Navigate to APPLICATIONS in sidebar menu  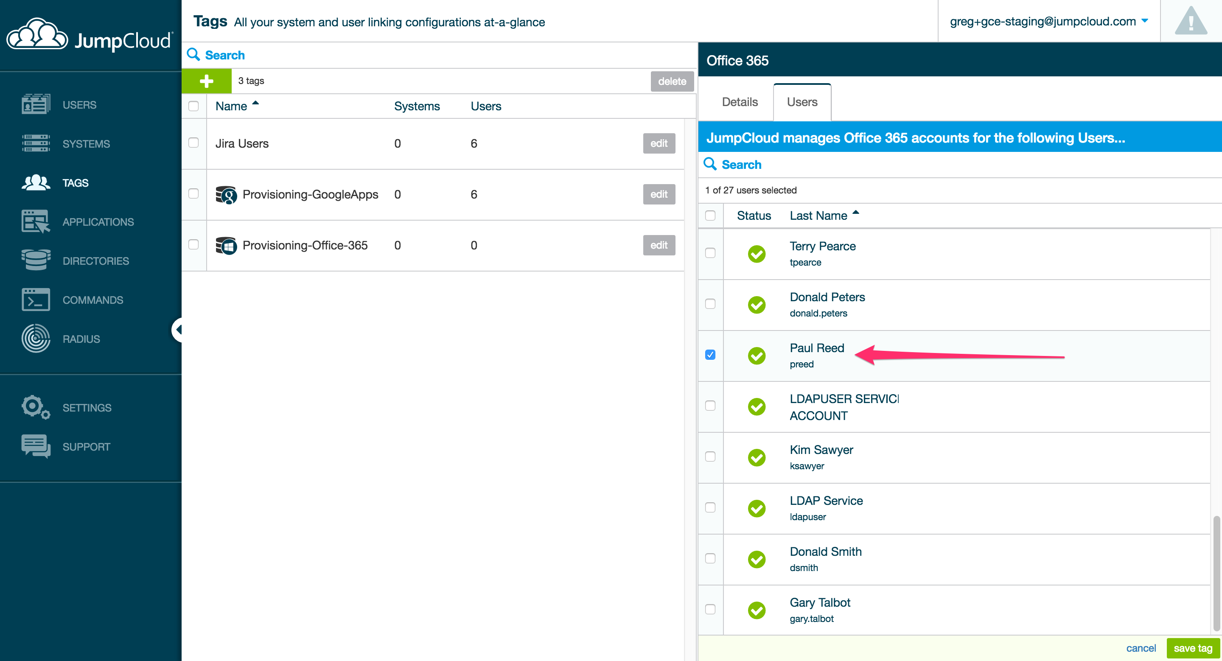pyautogui.click(x=98, y=222)
